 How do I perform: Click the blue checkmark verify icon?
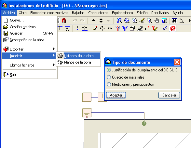165,28
